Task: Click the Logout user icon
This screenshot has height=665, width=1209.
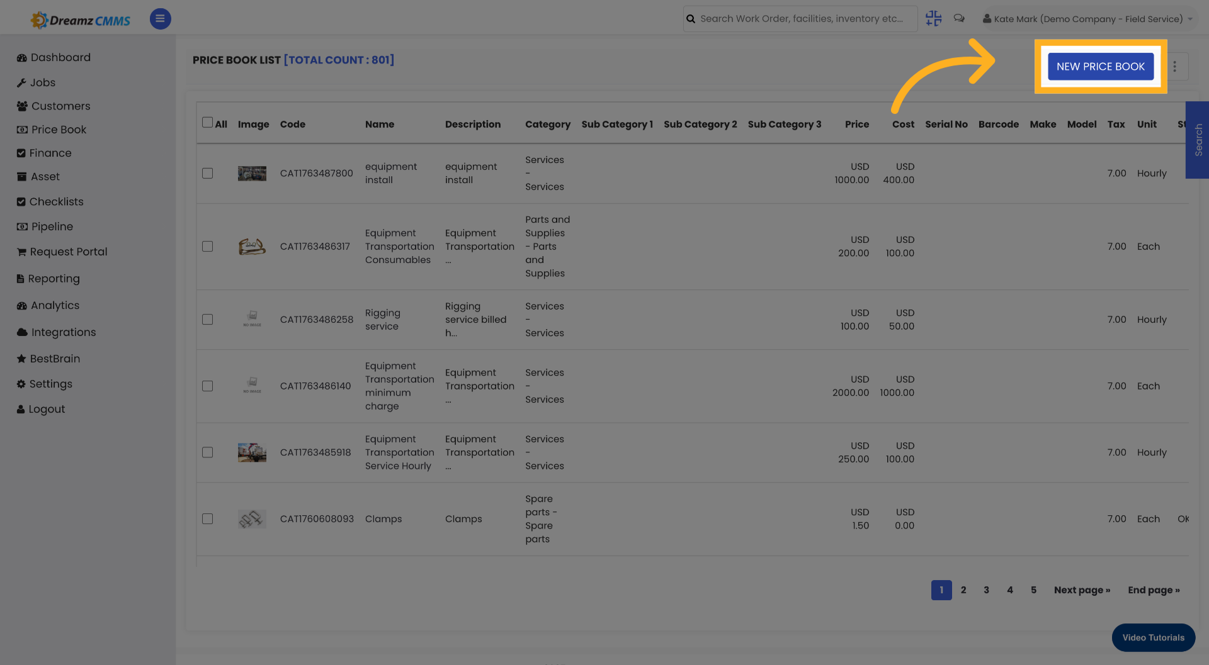Action: coord(21,409)
